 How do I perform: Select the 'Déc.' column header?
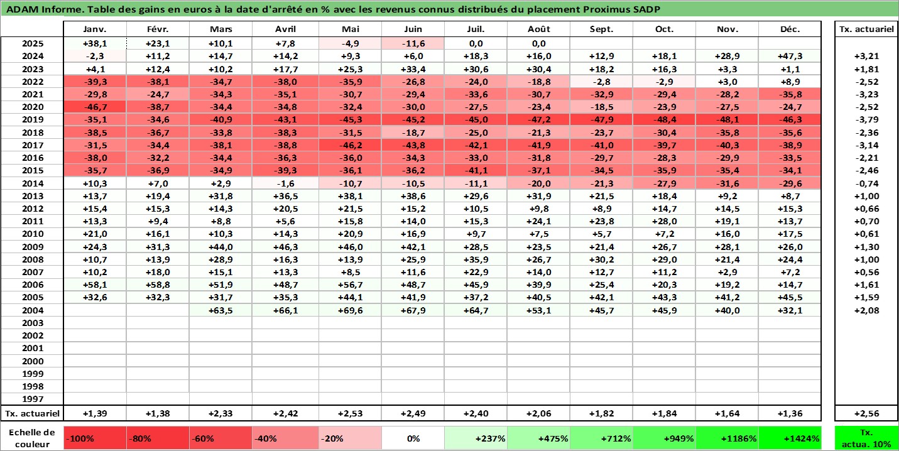790,30
